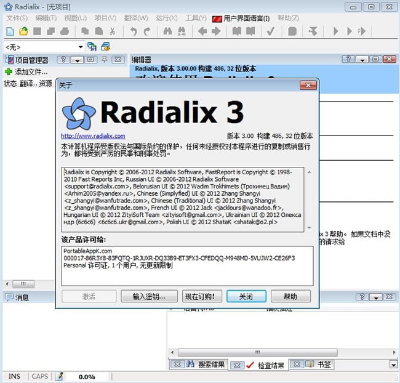Click the New project icon in toolbar
400x383 pixels.
(x=10, y=31)
